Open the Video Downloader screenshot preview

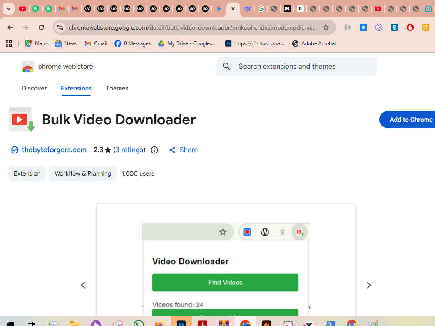[x=226, y=260]
